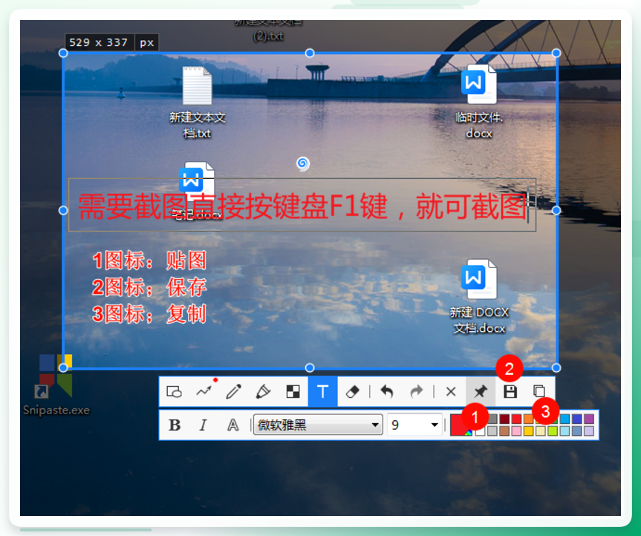Click the top-middle selection handle
The image size is (641, 536).
coord(310,53)
